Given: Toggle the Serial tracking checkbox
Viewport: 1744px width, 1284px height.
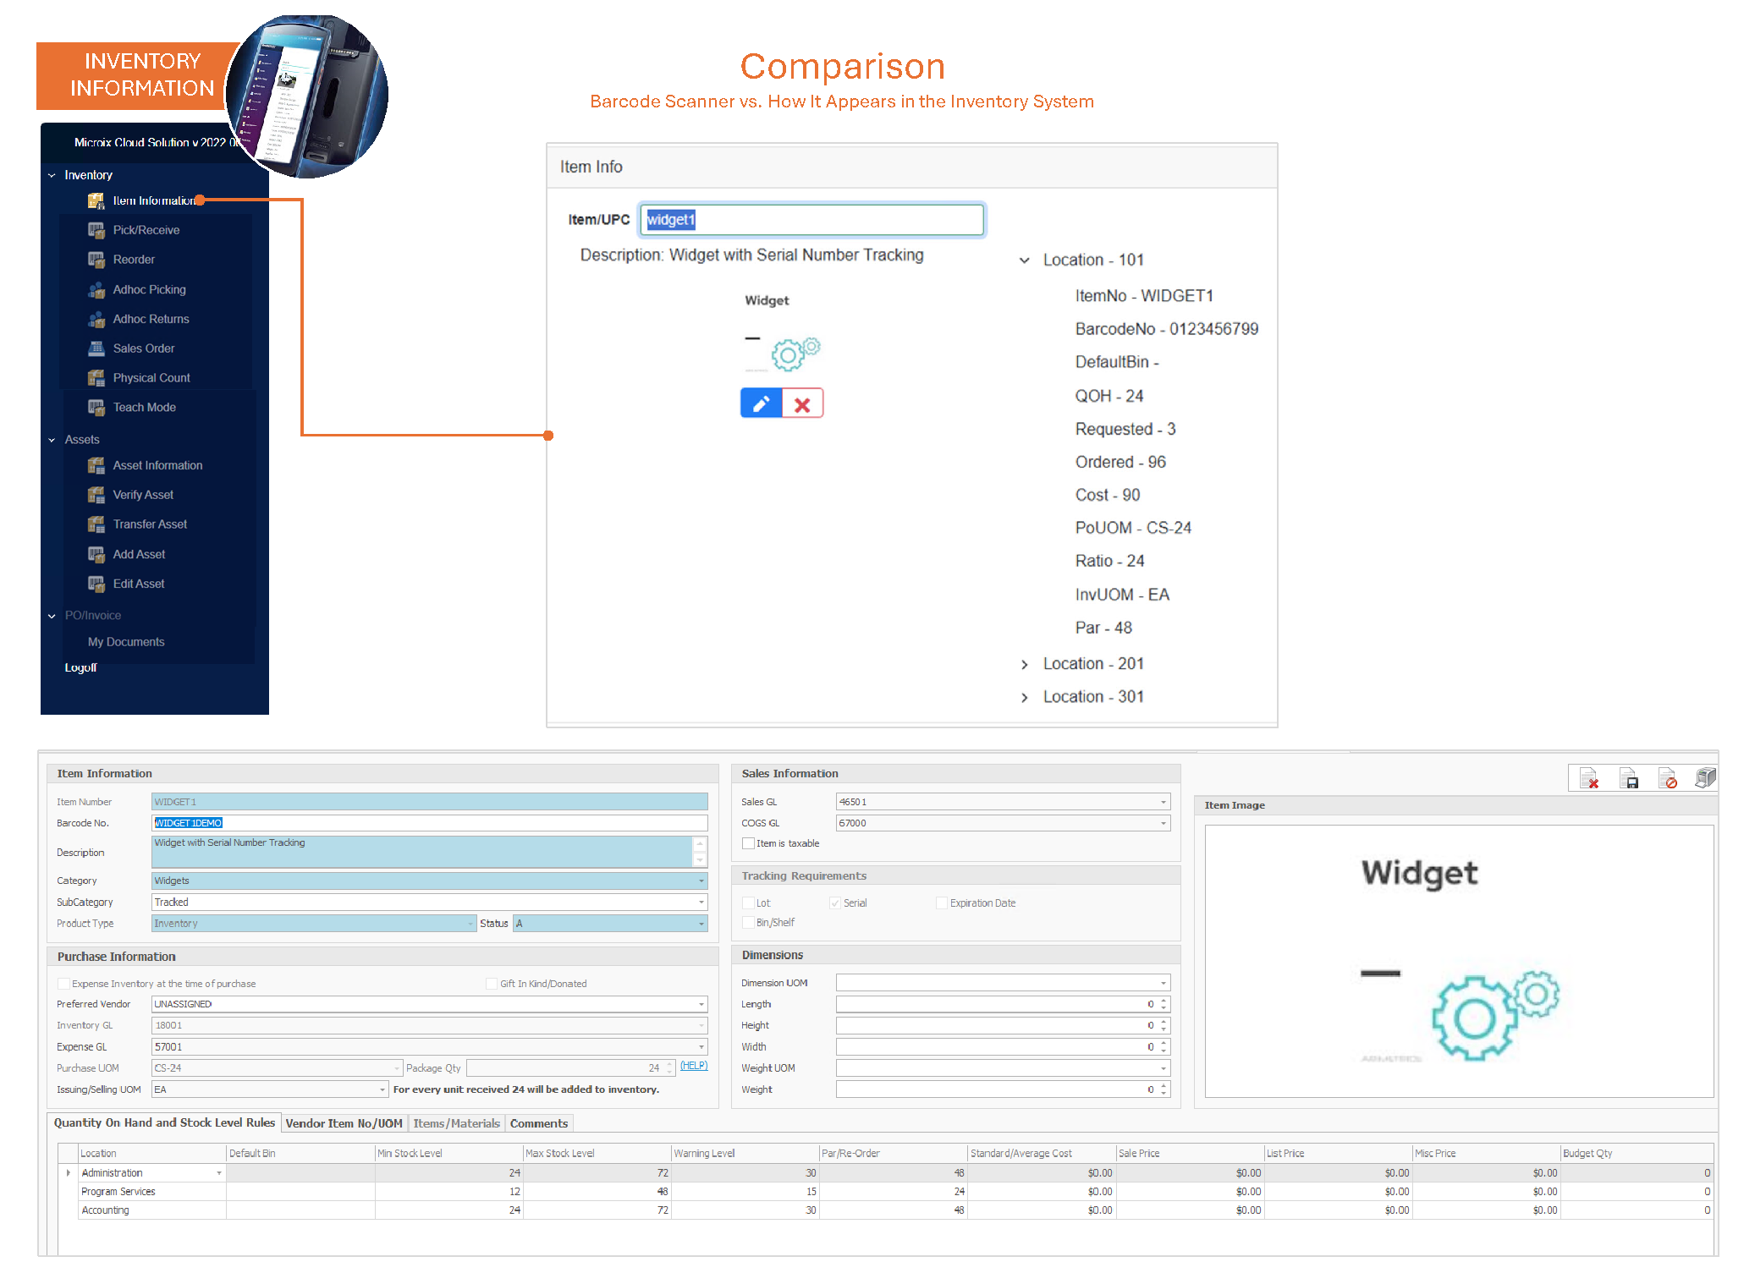Looking at the screenshot, I should [835, 903].
